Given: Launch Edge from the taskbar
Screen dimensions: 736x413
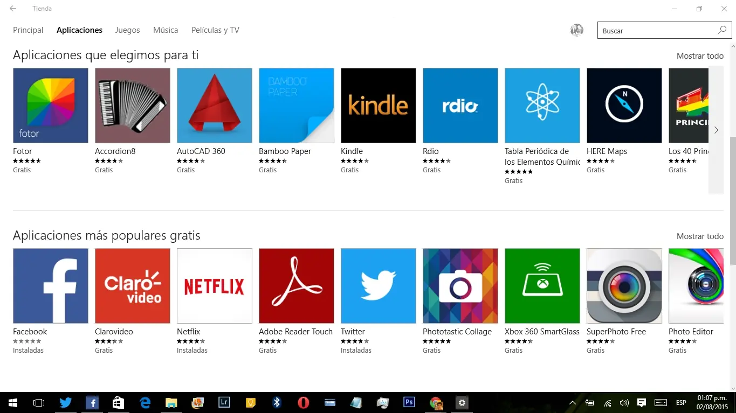Looking at the screenshot, I should [x=145, y=402].
